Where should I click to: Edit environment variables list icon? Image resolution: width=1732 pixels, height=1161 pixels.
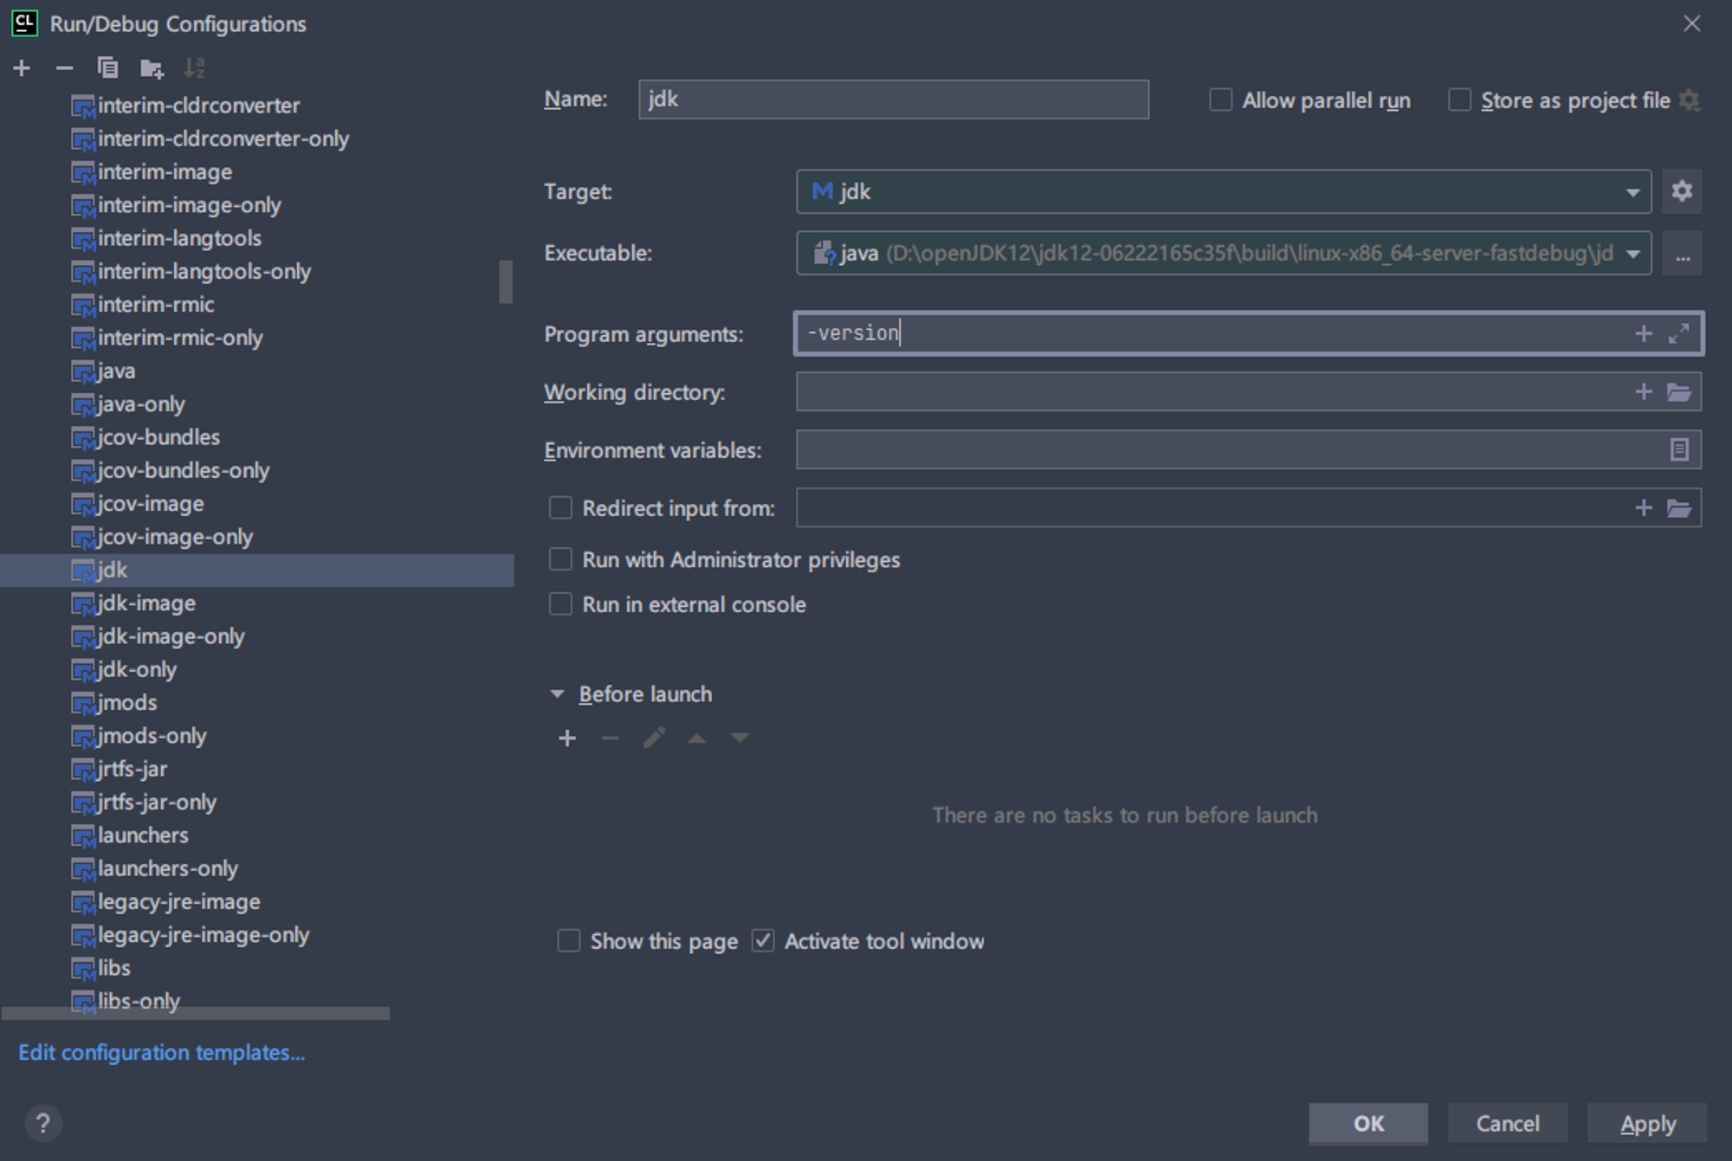(x=1679, y=450)
